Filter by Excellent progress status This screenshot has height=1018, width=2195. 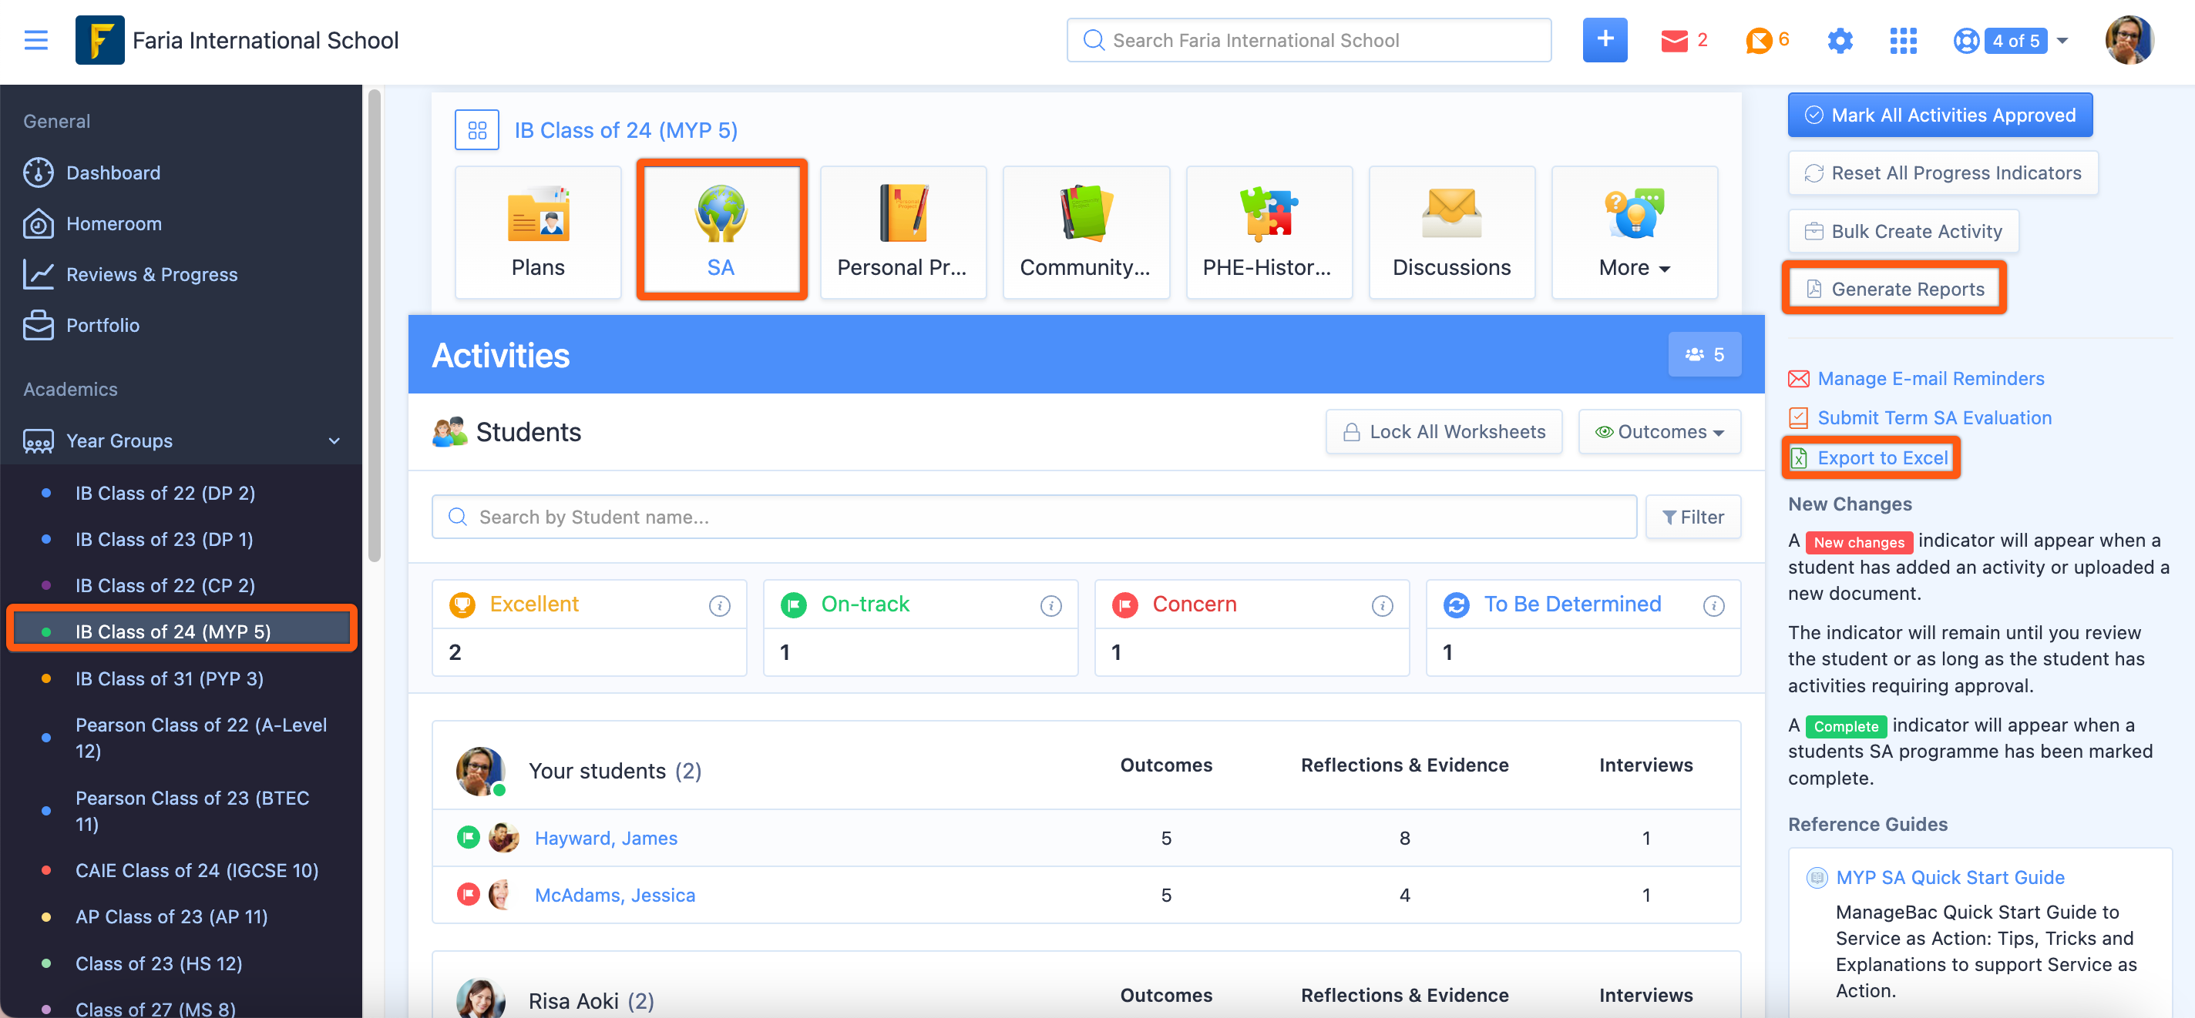(534, 604)
